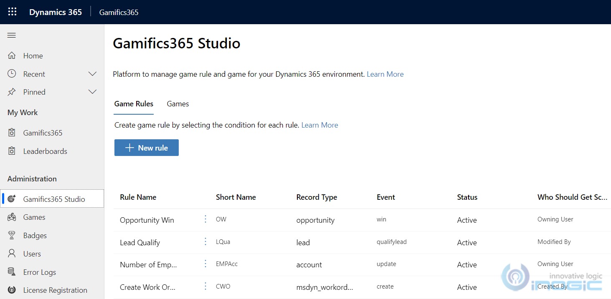Click the qualifylead event cell

(x=391, y=242)
